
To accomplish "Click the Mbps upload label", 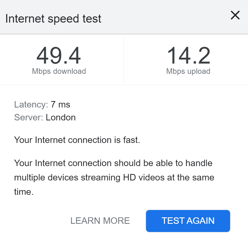I will [x=188, y=71].
